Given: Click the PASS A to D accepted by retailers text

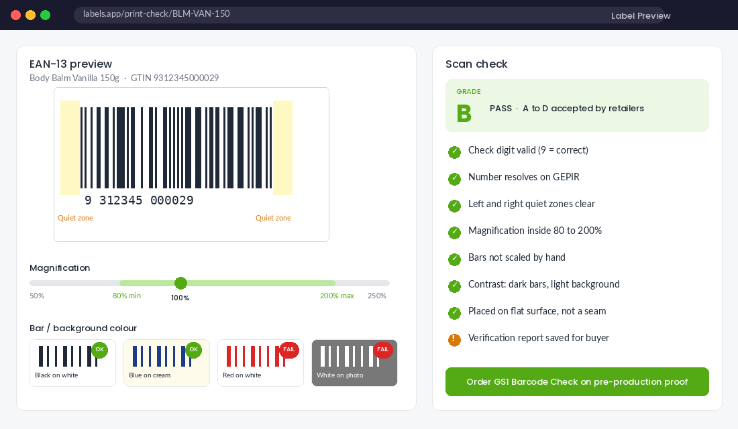Looking at the screenshot, I should click(567, 109).
